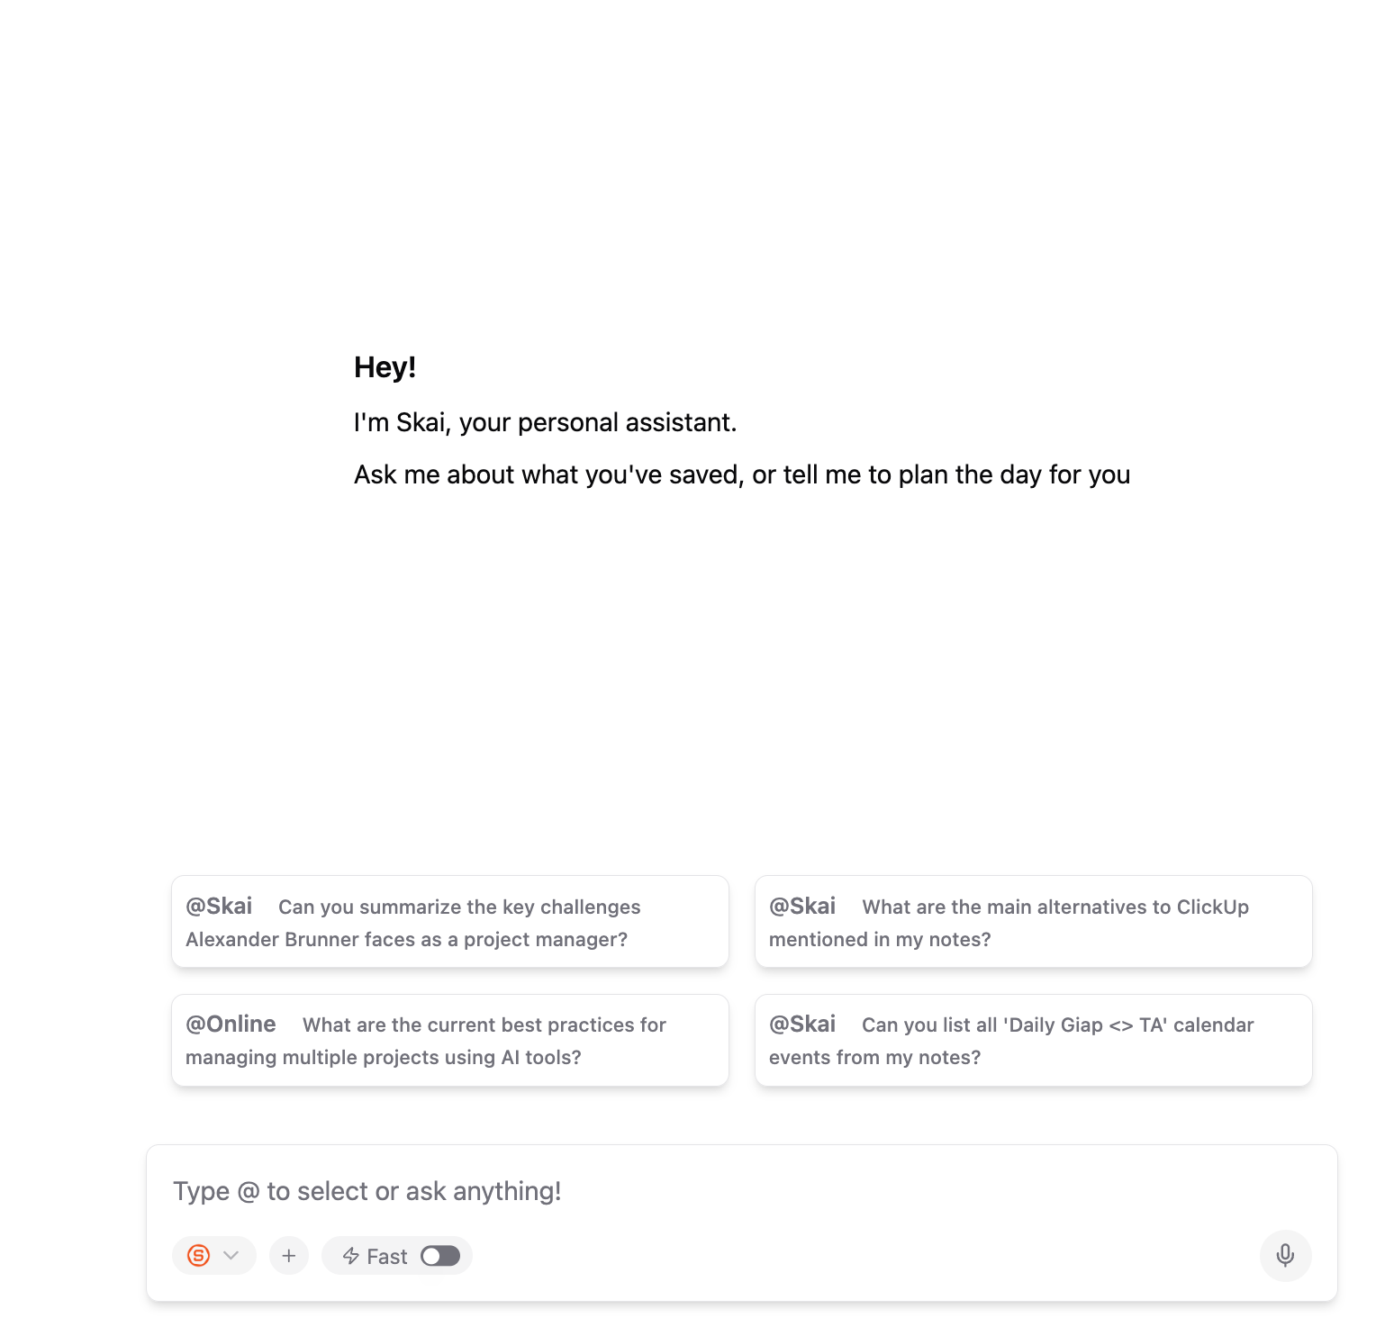Click the 'Fast' text label
This screenshot has width=1394, height=1318.
point(387,1257)
